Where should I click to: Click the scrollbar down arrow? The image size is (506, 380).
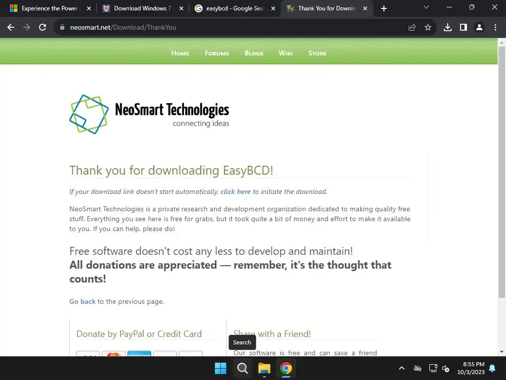click(502, 352)
